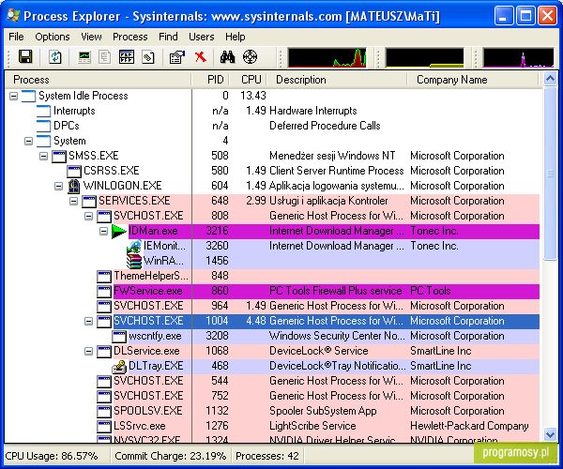Screen dimensions: 563x469
Task: Click the SPOOLSV.EXE process icon
Action: (104, 411)
